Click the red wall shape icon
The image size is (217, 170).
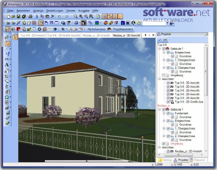coord(18,29)
